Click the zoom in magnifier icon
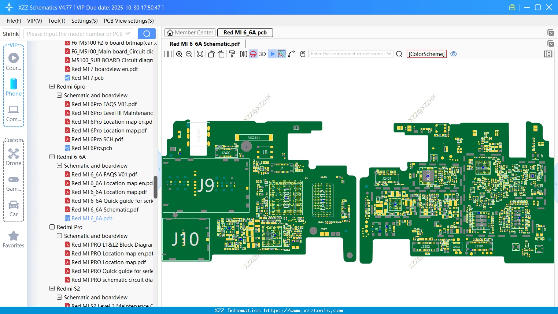 (x=179, y=54)
